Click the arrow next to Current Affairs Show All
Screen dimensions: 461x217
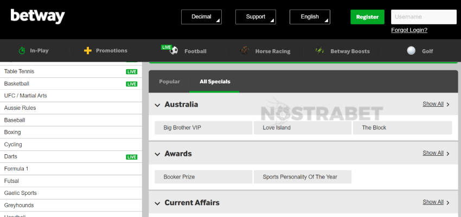coord(448,202)
